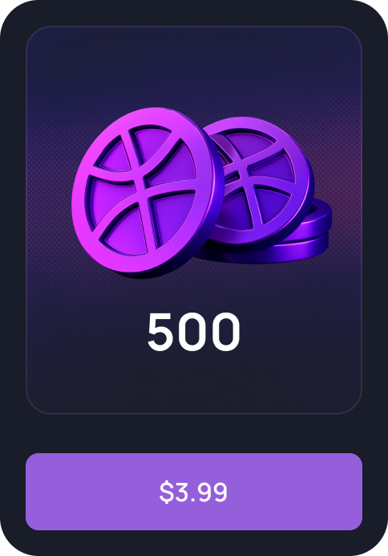Click the coin pile illustration
The image size is (388, 556).
201,191
